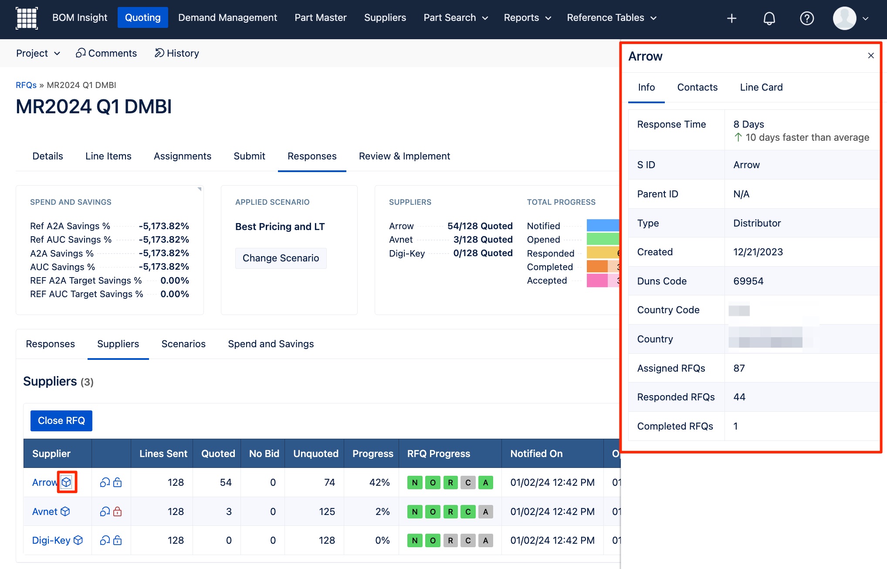Go to Demand Management

tap(227, 18)
